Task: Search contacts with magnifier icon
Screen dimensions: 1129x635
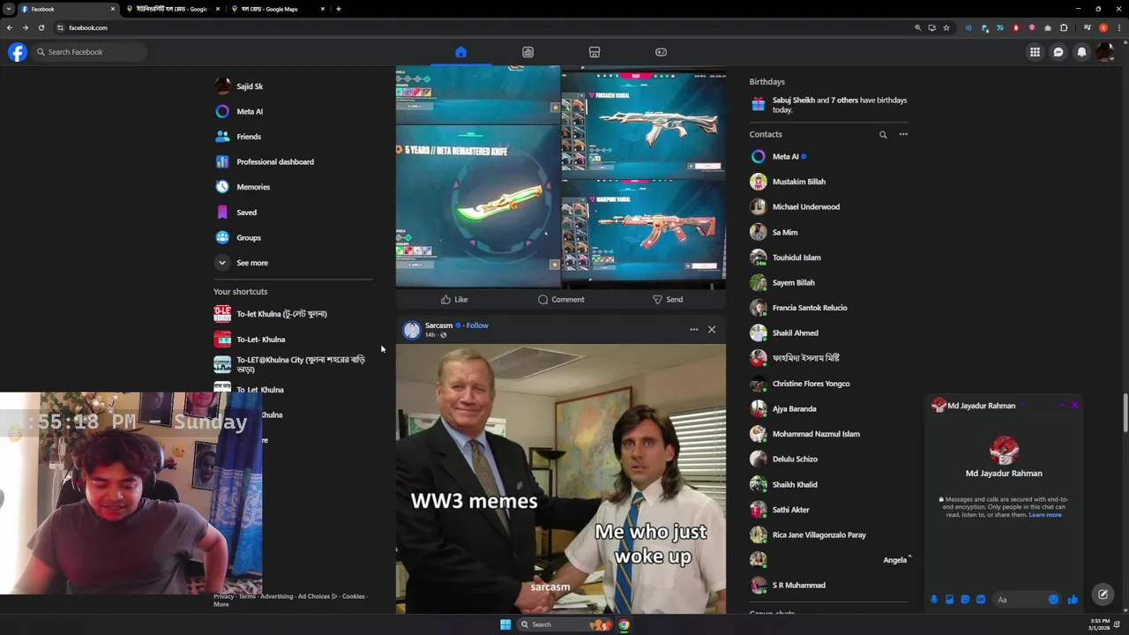Action: (x=883, y=135)
